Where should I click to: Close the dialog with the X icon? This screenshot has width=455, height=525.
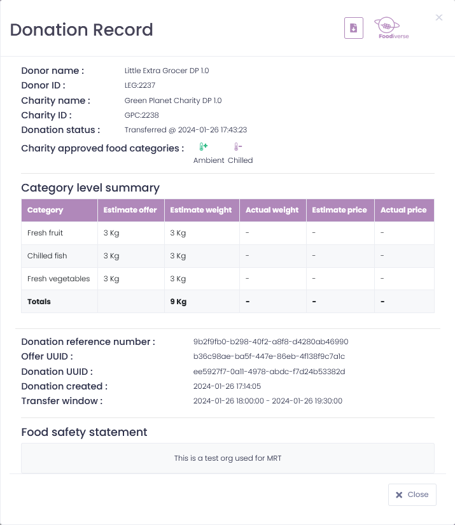(x=439, y=18)
